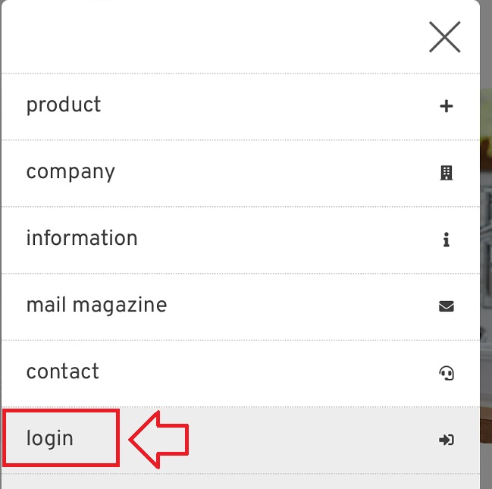The image size is (492, 489).
Task: Open the product menu item
Action: (64, 105)
